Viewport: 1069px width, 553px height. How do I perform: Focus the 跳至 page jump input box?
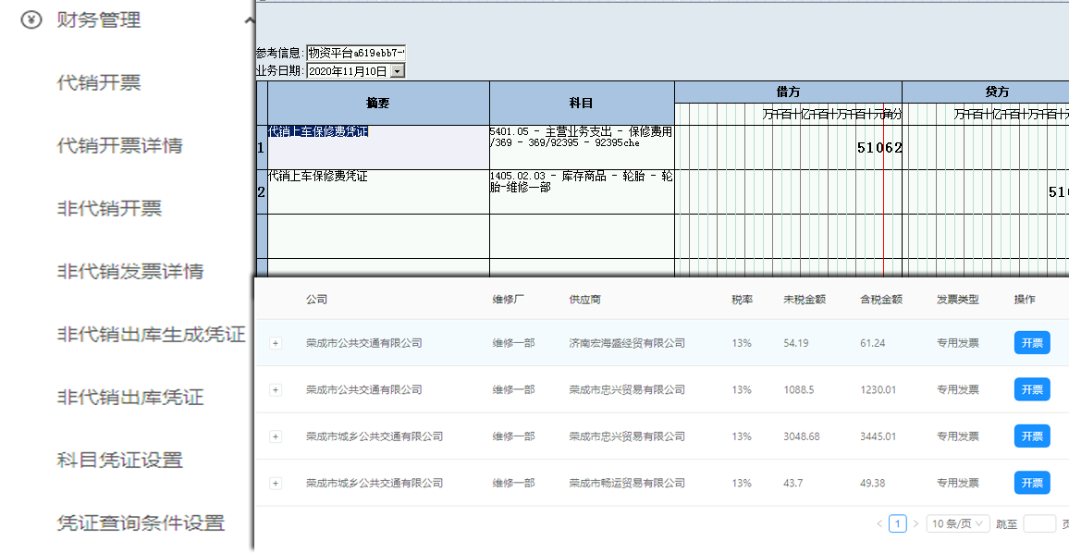1038,523
